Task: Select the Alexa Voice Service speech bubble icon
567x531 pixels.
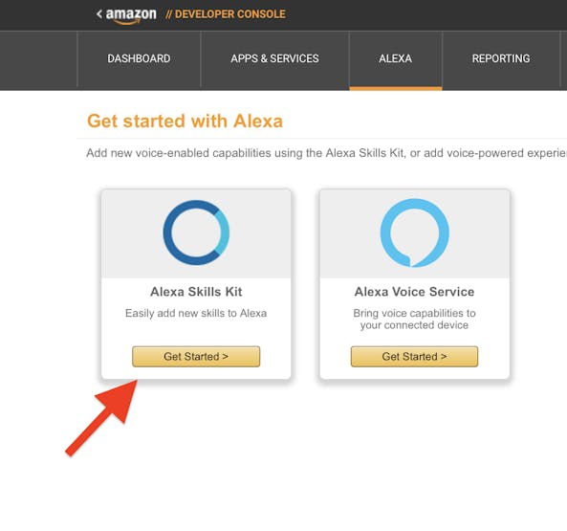Action: [415, 232]
